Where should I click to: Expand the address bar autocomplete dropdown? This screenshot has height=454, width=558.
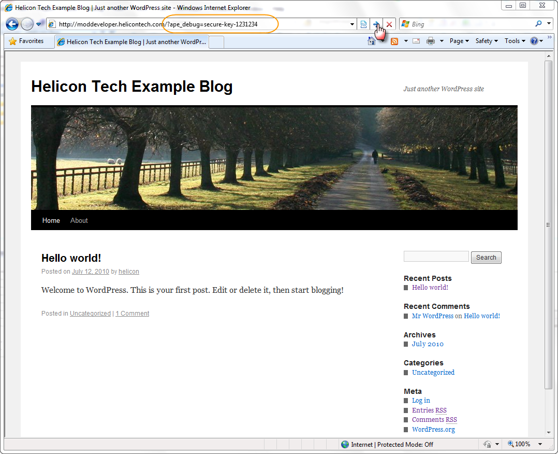(352, 24)
